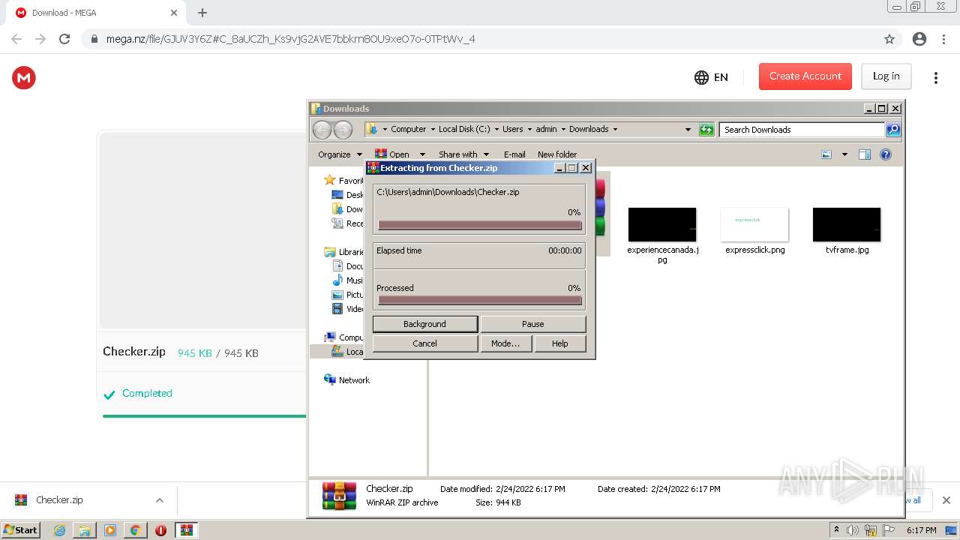The image size is (960, 540).
Task: Open the Windows Start menu
Action: [20, 530]
